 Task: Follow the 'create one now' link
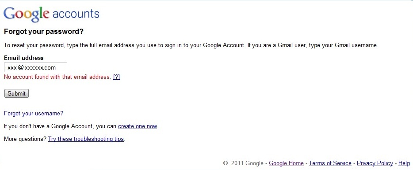click(x=138, y=126)
